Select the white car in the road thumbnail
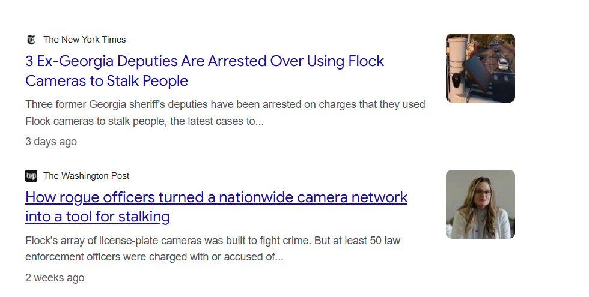The image size is (589, 297). coord(502,64)
